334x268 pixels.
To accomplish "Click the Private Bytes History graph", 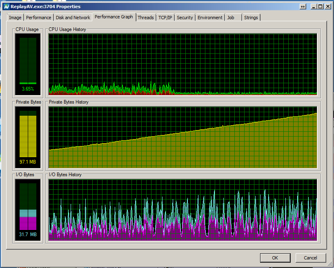I will point(183,137).
